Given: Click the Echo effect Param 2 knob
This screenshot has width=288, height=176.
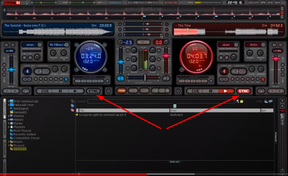Looking at the screenshot, I should tap(260, 53).
